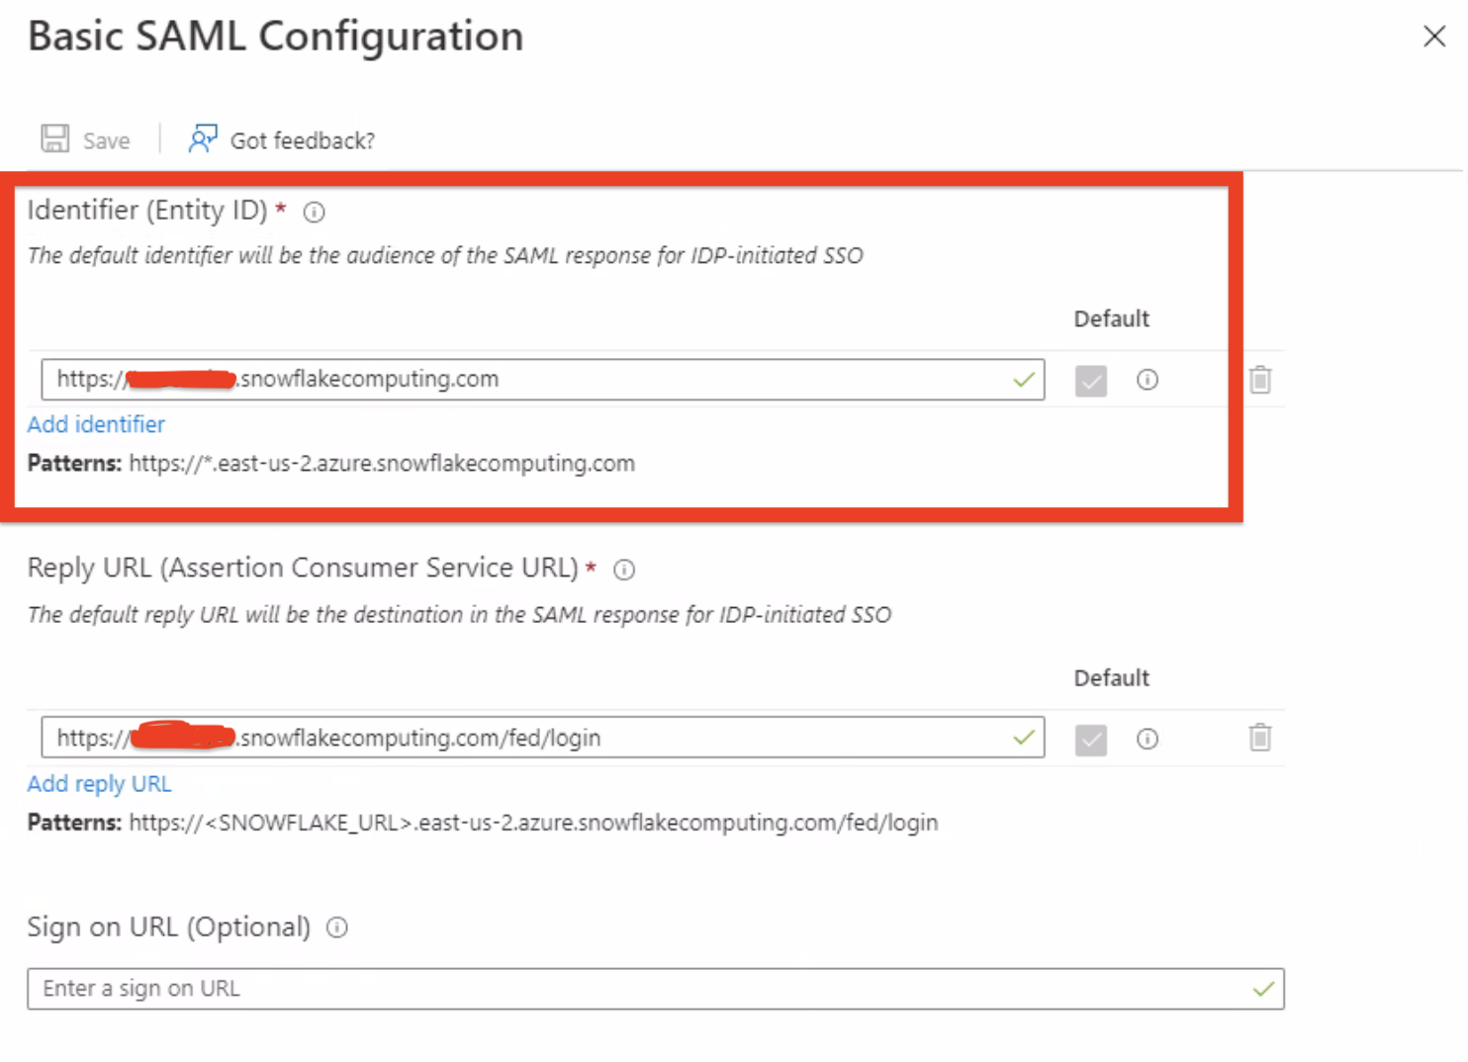Click the Add identifier link
The width and height of the screenshot is (1468, 1062).
coord(96,424)
